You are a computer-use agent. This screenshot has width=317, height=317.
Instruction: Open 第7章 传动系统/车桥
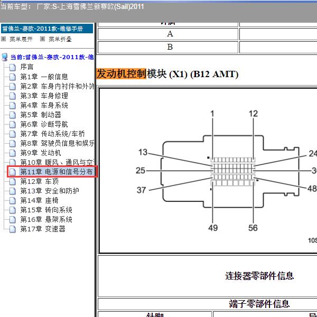click(x=52, y=134)
